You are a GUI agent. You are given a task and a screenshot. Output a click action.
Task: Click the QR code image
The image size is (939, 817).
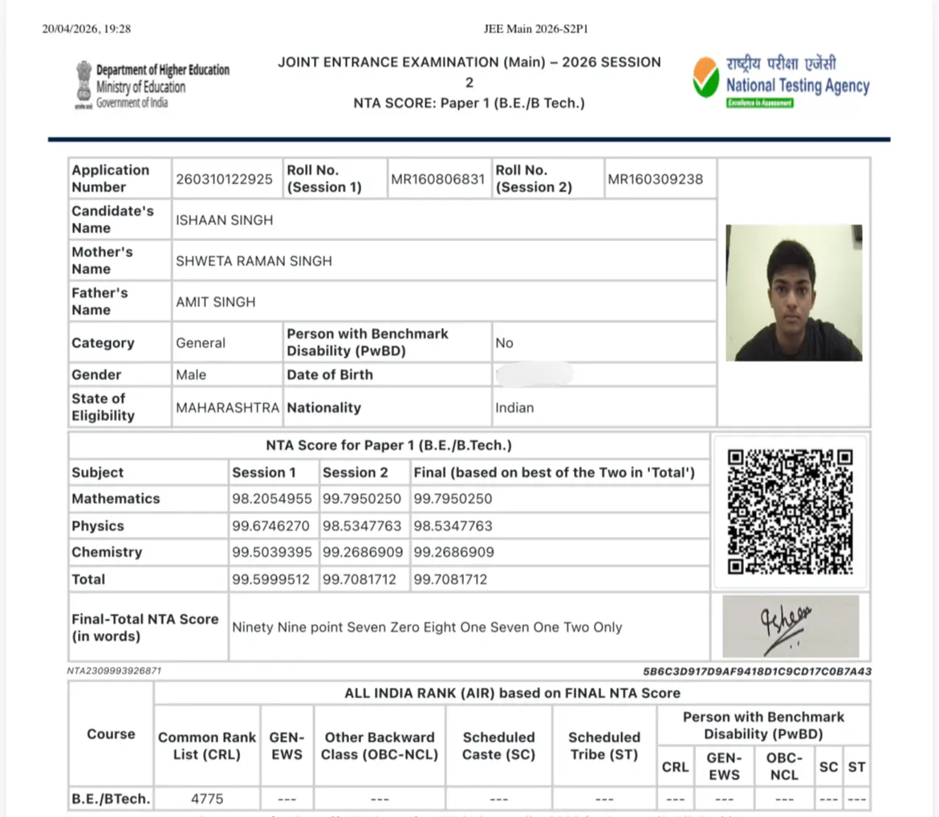click(790, 511)
